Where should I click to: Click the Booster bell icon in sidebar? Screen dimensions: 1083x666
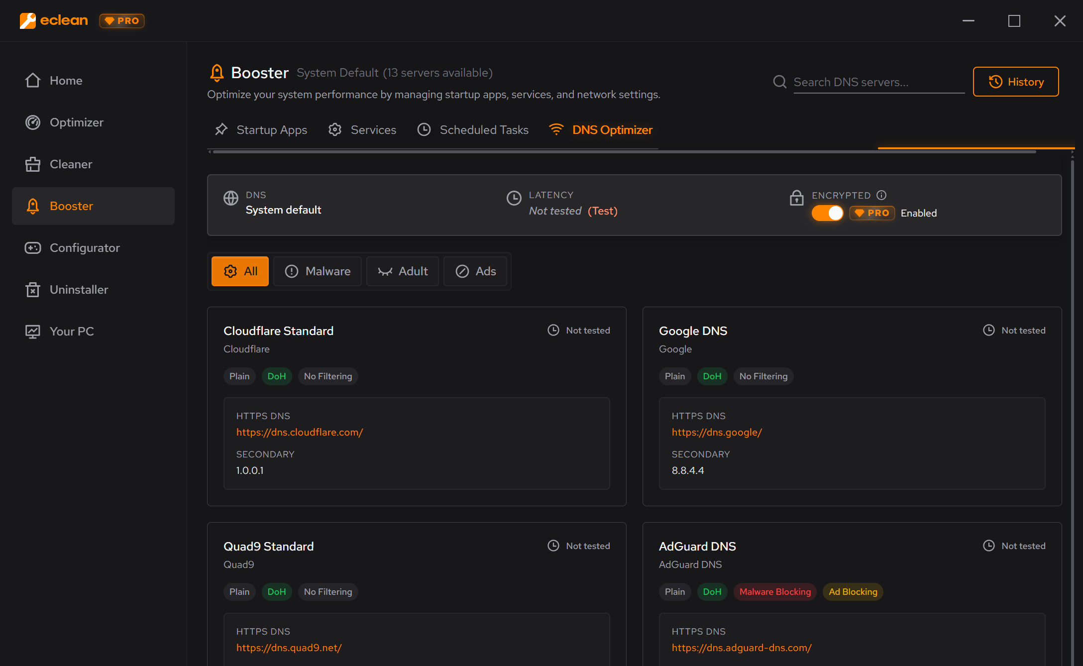point(33,206)
